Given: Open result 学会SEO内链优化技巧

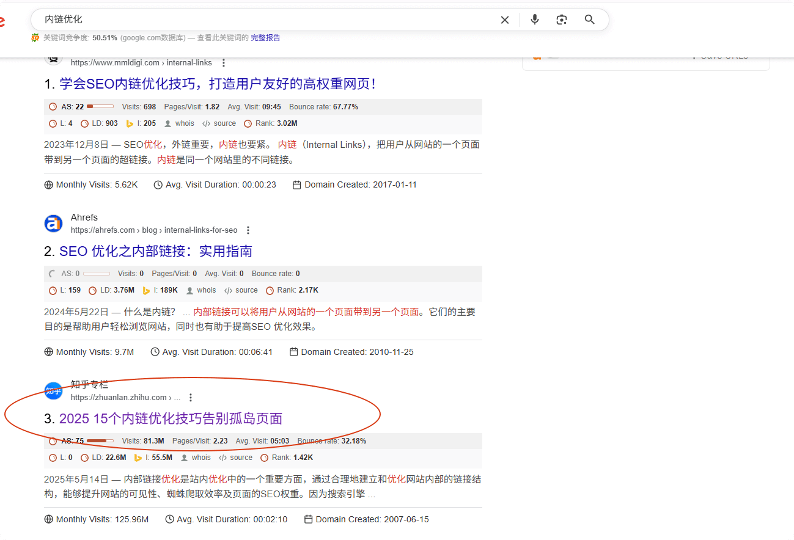Looking at the screenshot, I should (x=217, y=84).
